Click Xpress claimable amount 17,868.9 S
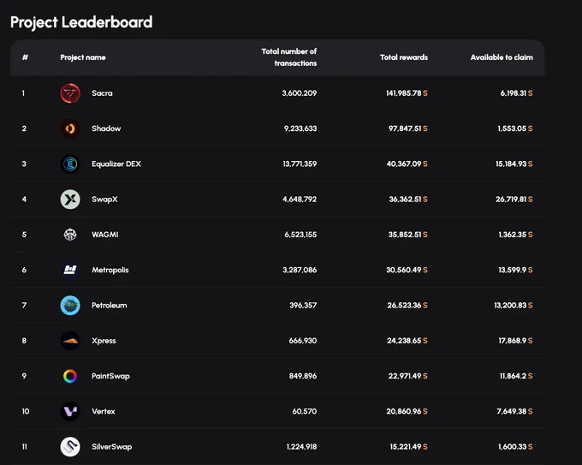 (x=515, y=341)
